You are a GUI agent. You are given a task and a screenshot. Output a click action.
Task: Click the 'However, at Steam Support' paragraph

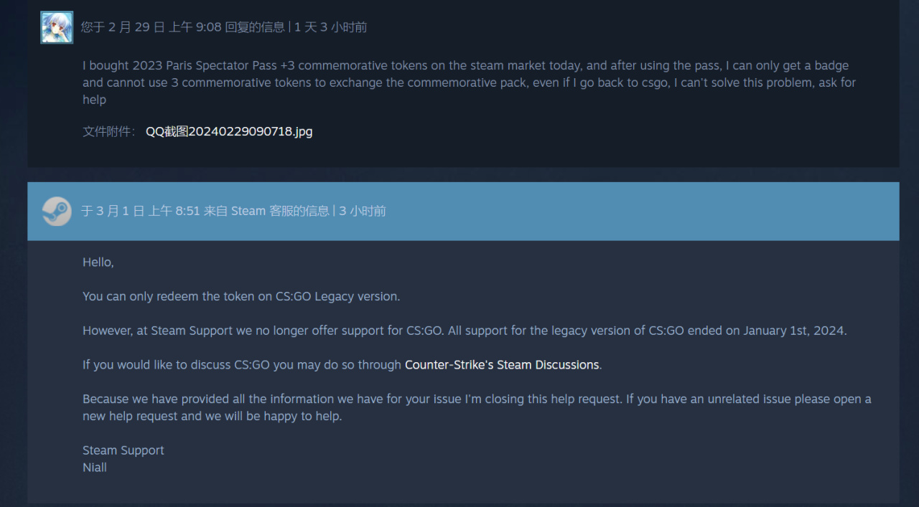pyautogui.click(x=465, y=331)
